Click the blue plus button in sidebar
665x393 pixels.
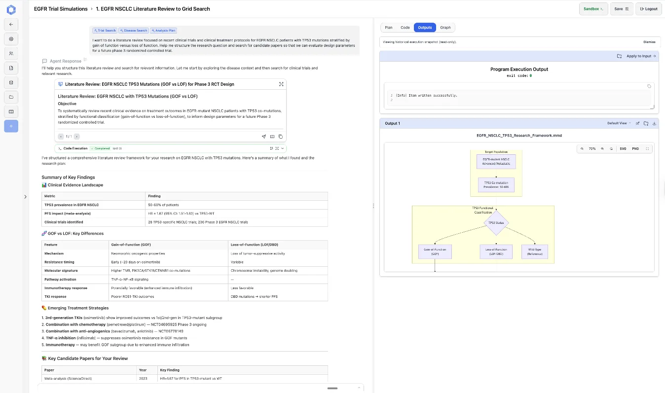pos(11,126)
